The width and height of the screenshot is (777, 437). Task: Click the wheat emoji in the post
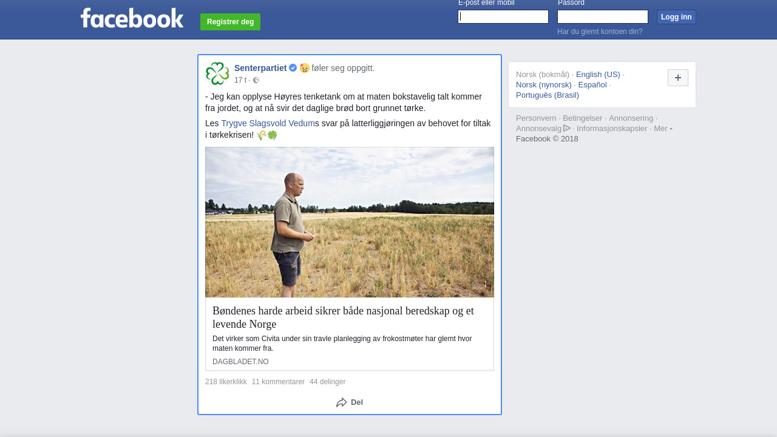point(261,135)
